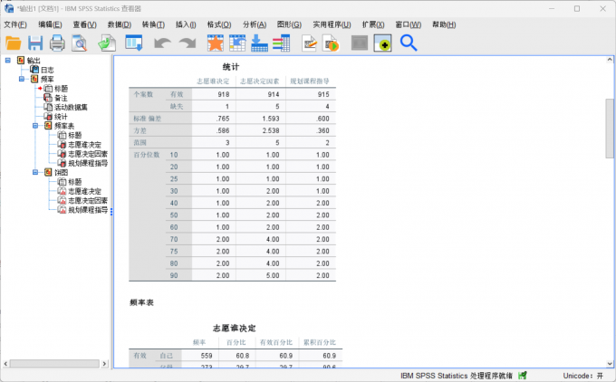This screenshot has height=382, width=616.
Task: Select the 频率表 item in outline
Action: click(64, 126)
